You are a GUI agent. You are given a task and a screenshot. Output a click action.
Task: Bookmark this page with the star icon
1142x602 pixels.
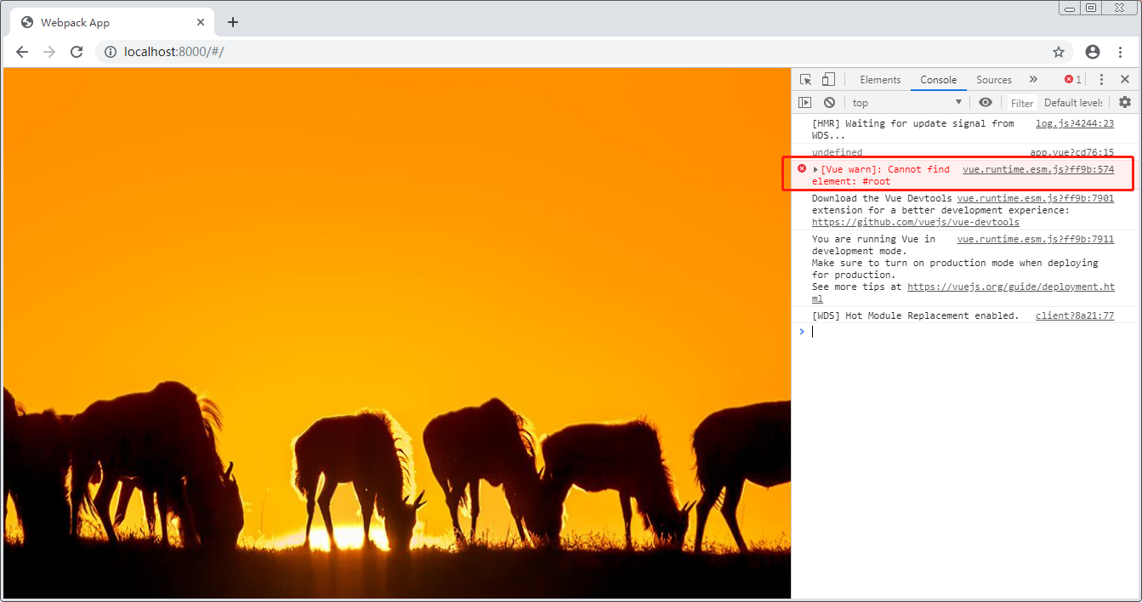click(x=1059, y=52)
